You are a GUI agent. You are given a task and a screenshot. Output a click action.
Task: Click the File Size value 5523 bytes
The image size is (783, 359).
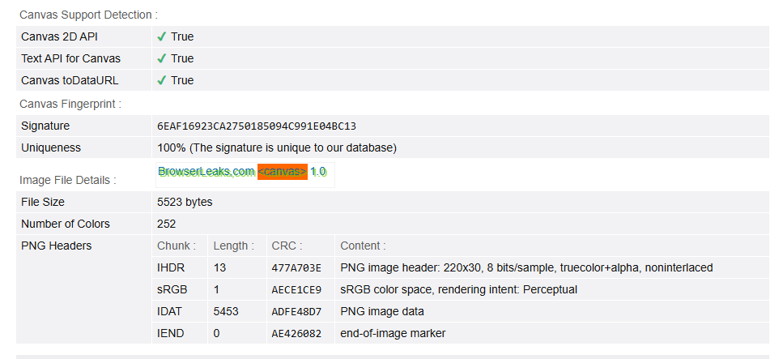[185, 202]
